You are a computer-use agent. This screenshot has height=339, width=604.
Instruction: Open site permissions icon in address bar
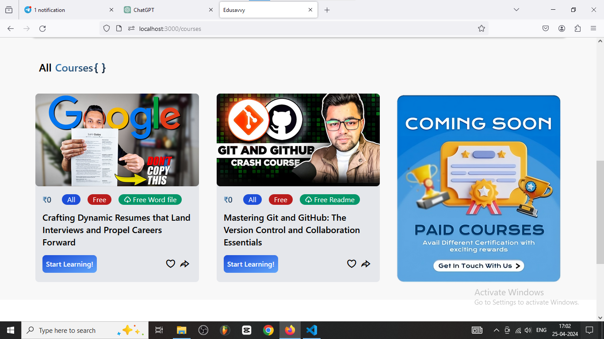pyautogui.click(x=131, y=28)
